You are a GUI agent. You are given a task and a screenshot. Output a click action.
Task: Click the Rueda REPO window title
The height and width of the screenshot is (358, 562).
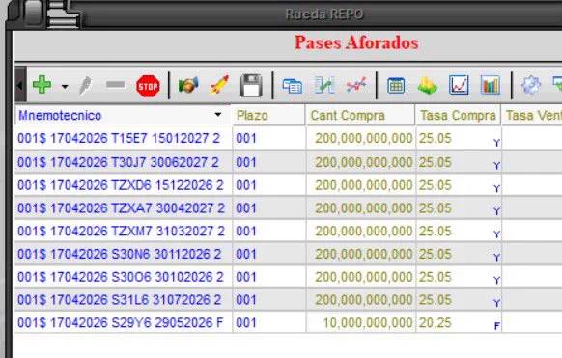[324, 14]
